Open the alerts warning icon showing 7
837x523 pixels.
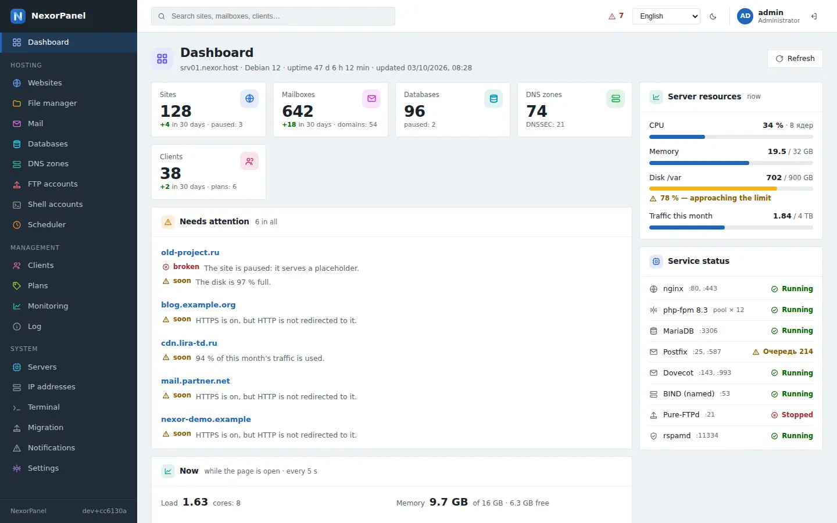[616, 16]
